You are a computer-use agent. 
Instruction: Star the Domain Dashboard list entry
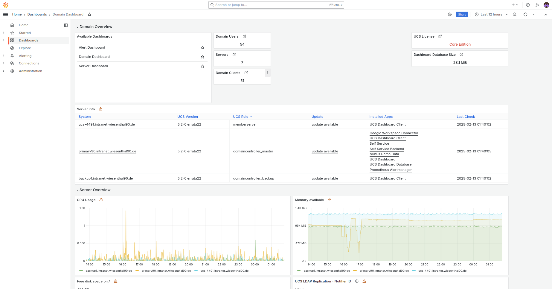coord(202,57)
